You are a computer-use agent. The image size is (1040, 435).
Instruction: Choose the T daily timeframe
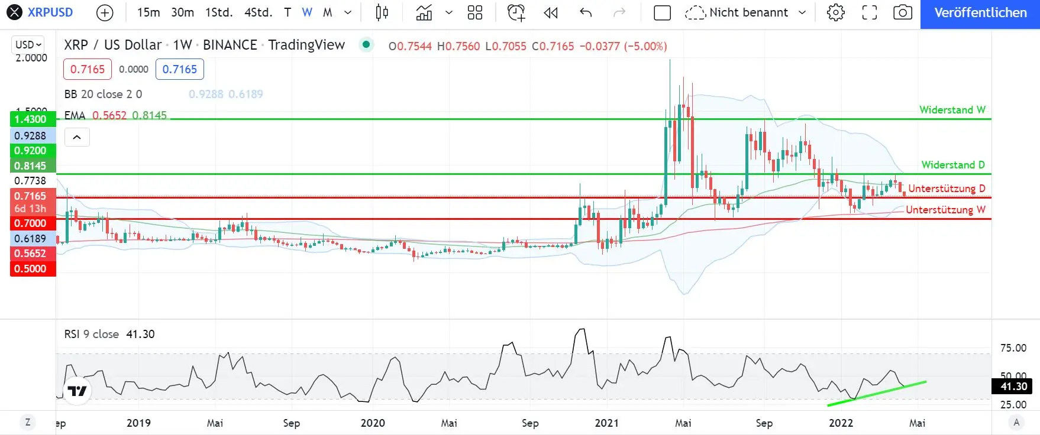[x=288, y=12]
